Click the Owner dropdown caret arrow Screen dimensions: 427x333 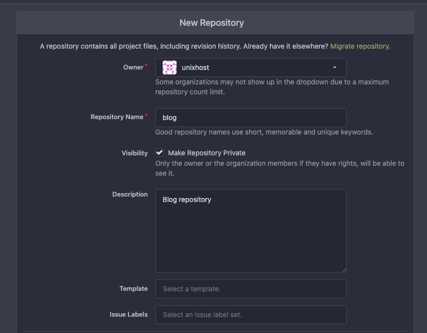tap(335, 67)
